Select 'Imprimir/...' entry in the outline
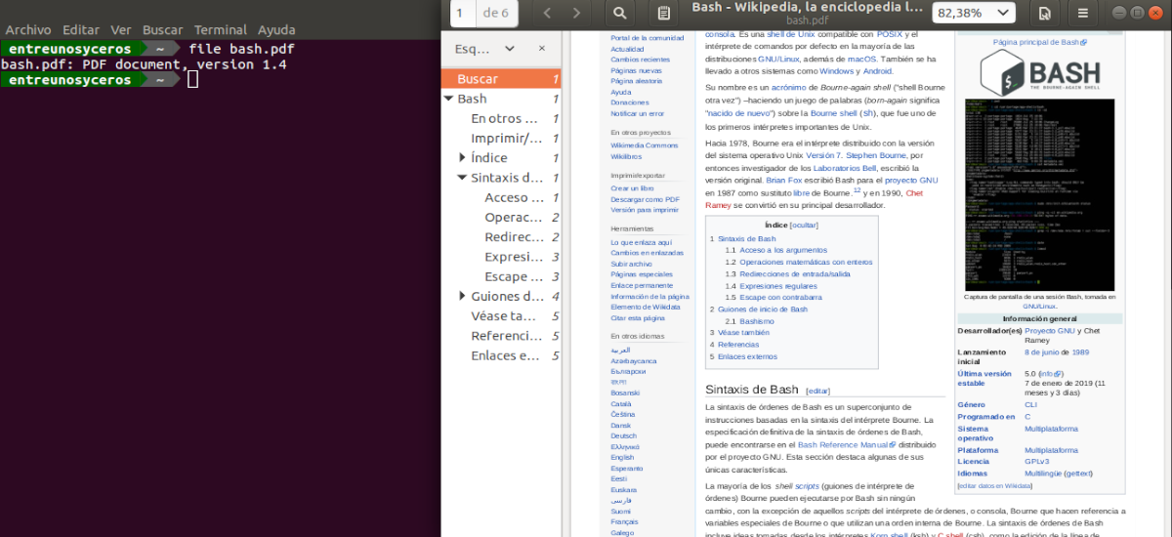 tap(506, 138)
